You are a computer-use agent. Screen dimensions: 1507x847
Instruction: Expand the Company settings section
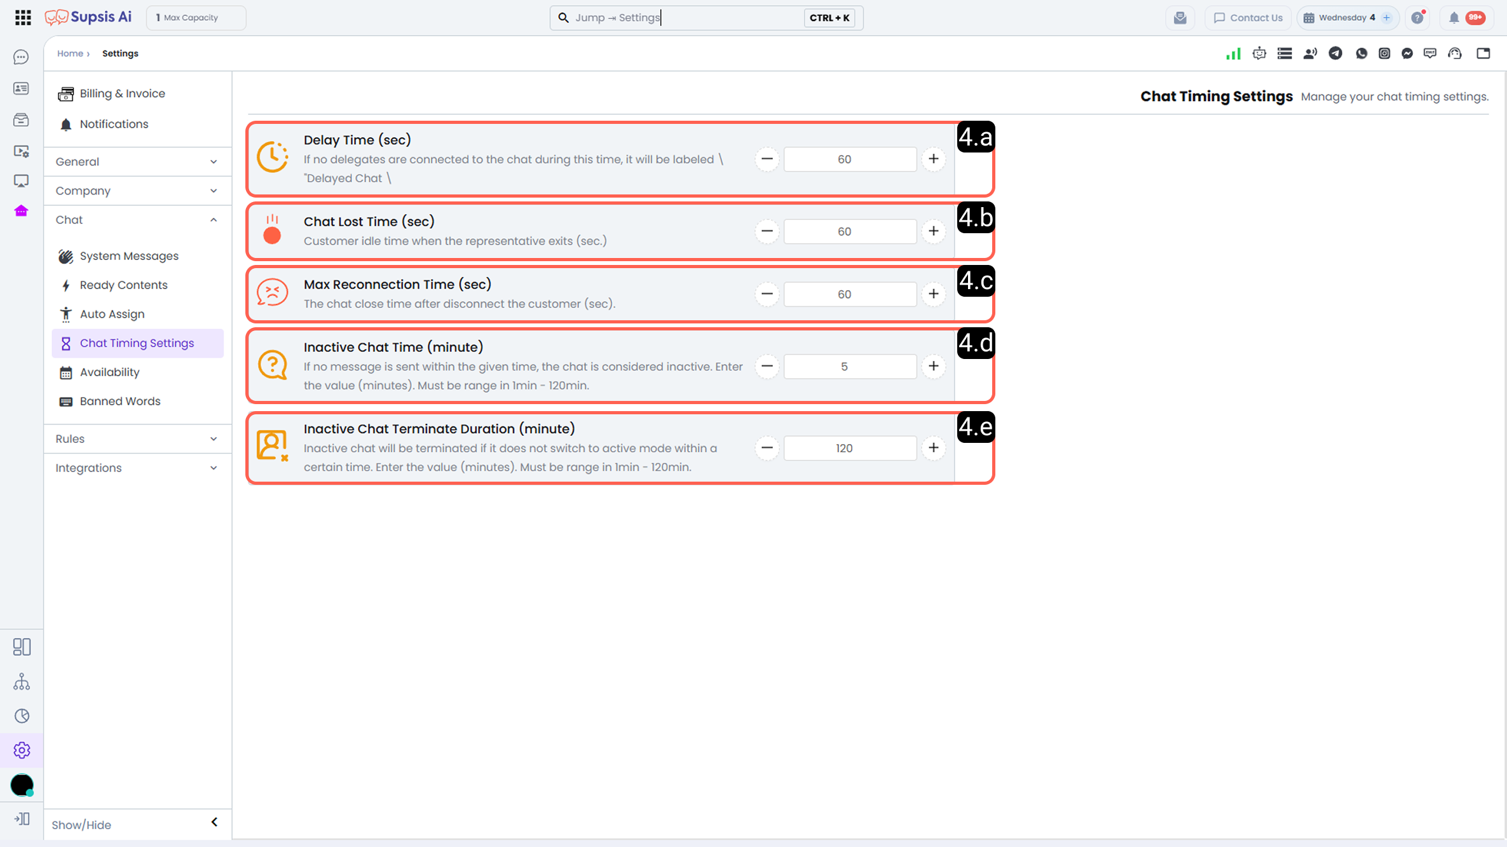(x=137, y=191)
